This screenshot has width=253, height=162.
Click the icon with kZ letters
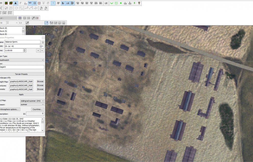30,3
